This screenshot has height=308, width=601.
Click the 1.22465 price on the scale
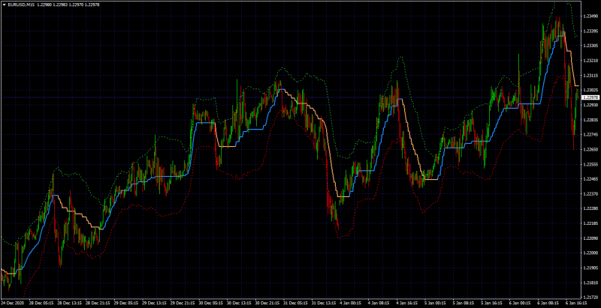pyautogui.click(x=590, y=179)
